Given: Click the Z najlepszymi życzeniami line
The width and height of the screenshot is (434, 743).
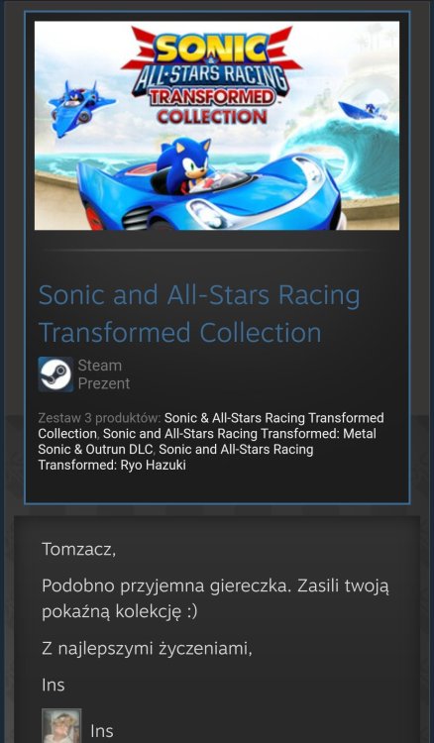Looking at the screenshot, I should pos(147,649).
